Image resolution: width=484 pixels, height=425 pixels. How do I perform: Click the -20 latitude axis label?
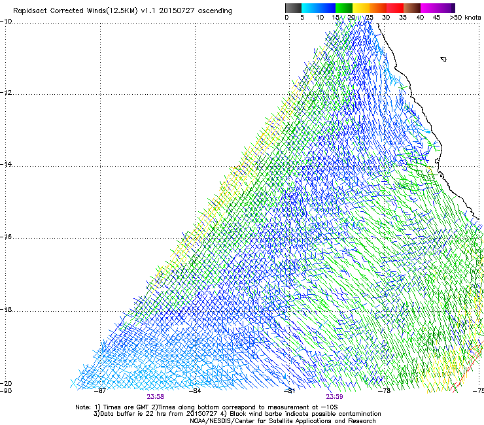(6, 383)
